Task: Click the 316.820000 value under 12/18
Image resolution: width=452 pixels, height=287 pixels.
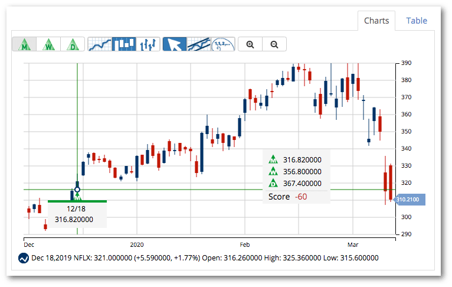Action: tap(74, 220)
